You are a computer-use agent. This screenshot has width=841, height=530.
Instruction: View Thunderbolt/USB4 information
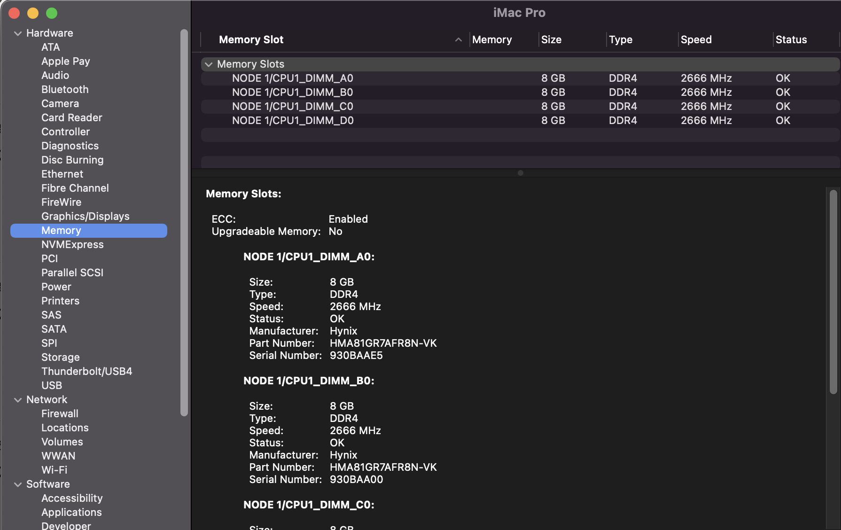[86, 371]
